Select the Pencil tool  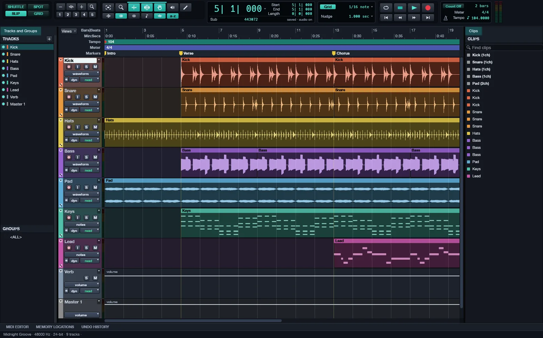(x=185, y=7)
